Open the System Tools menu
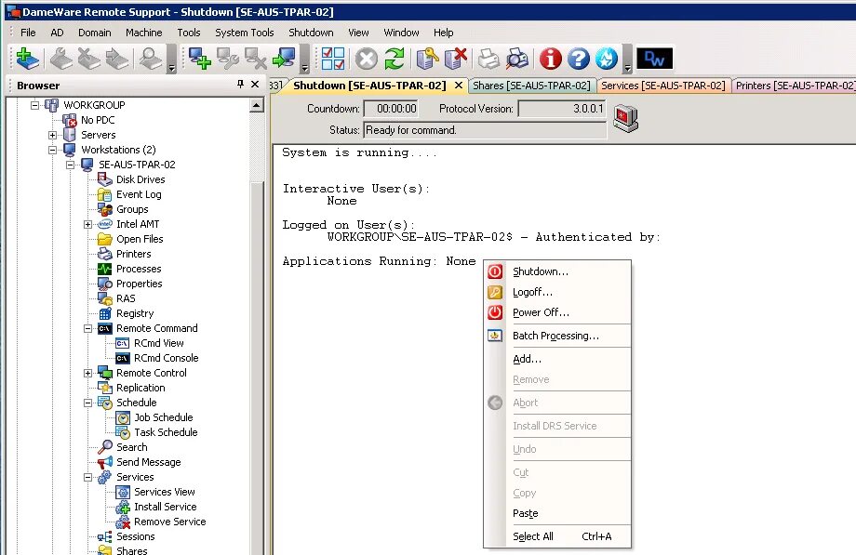The height and width of the screenshot is (555, 856). tap(244, 33)
